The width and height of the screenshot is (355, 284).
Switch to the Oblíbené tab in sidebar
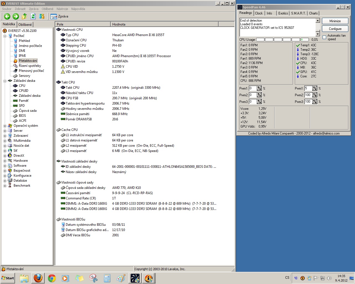25,24
